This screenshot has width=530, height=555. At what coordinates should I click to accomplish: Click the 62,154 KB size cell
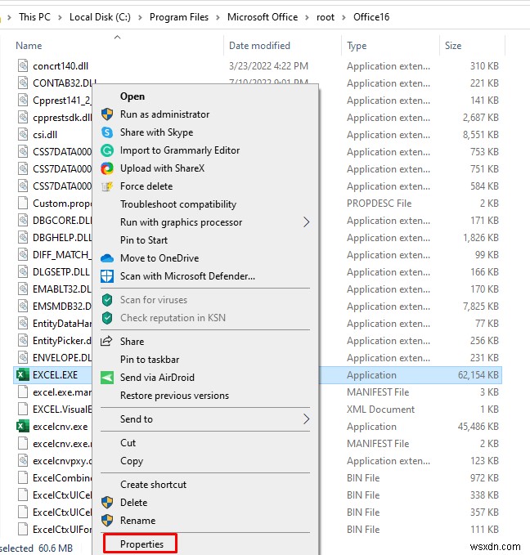coord(478,375)
